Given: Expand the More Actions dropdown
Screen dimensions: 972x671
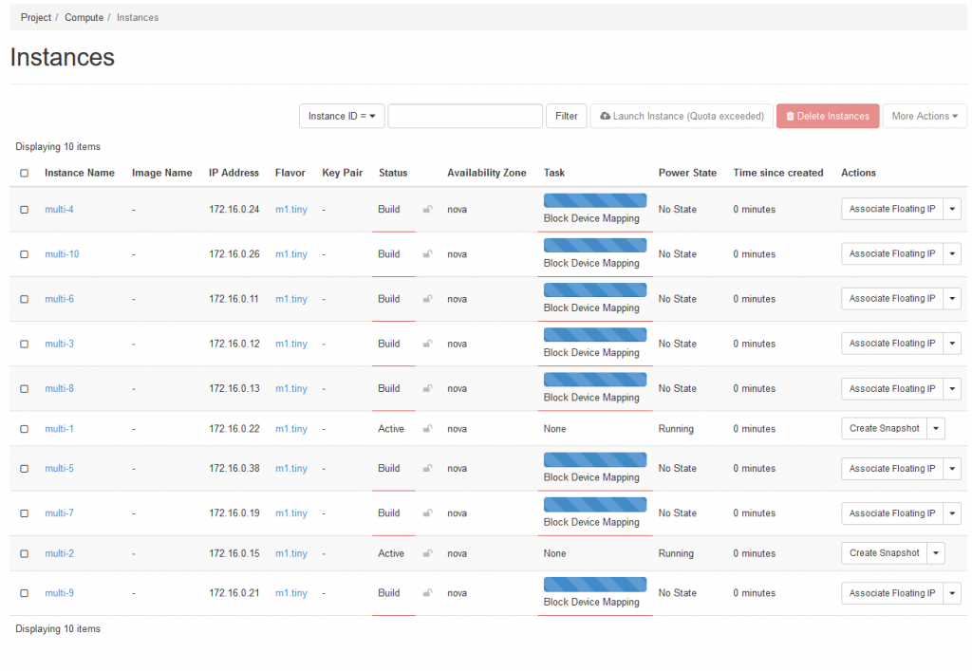Looking at the screenshot, I should point(925,116).
